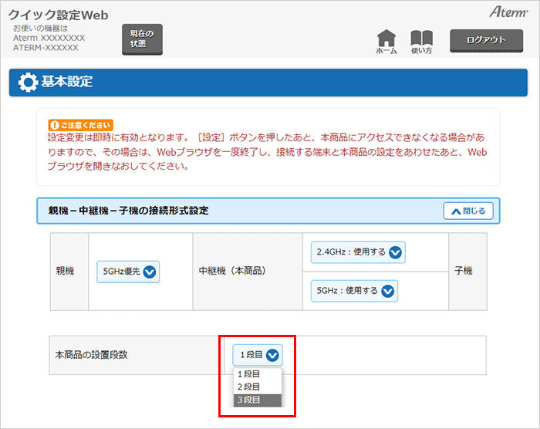Log out with the ログアウト button

tap(486, 40)
